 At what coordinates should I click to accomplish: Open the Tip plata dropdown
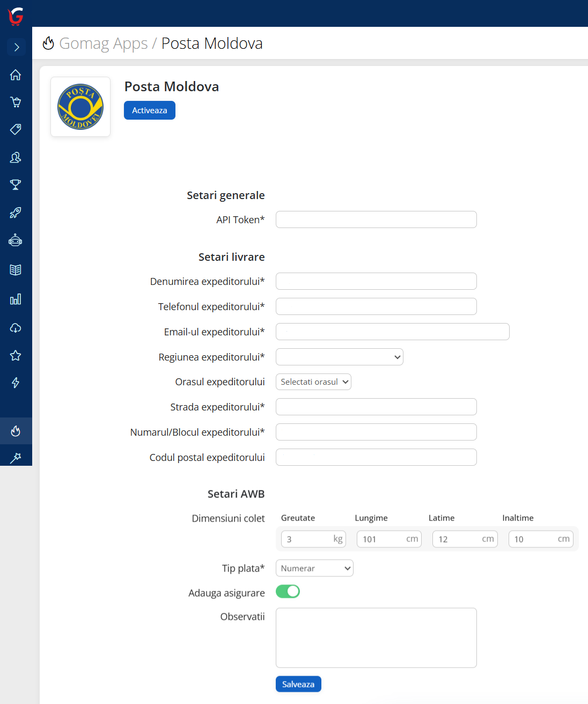point(314,568)
